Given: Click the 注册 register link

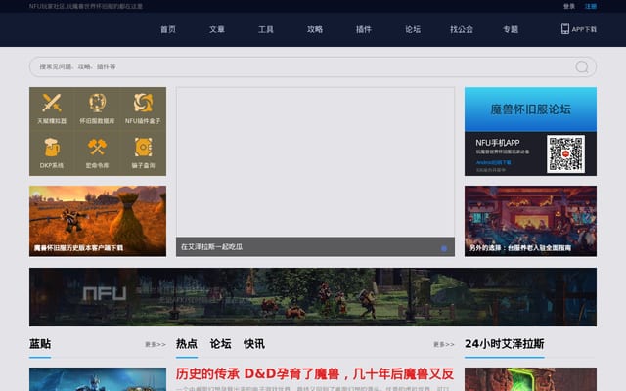Looking at the screenshot, I should 591,6.
